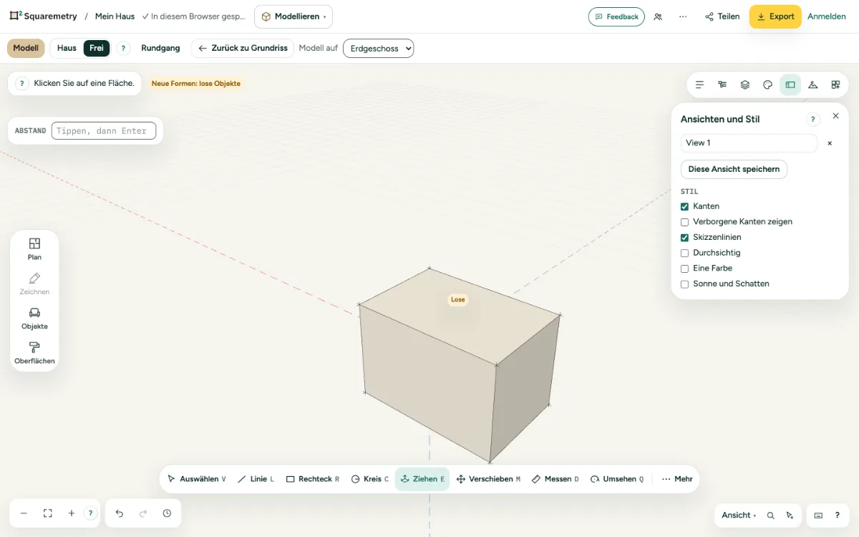Zoom out with the minus icon
This screenshot has height=537, width=859.
tap(24, 513)
